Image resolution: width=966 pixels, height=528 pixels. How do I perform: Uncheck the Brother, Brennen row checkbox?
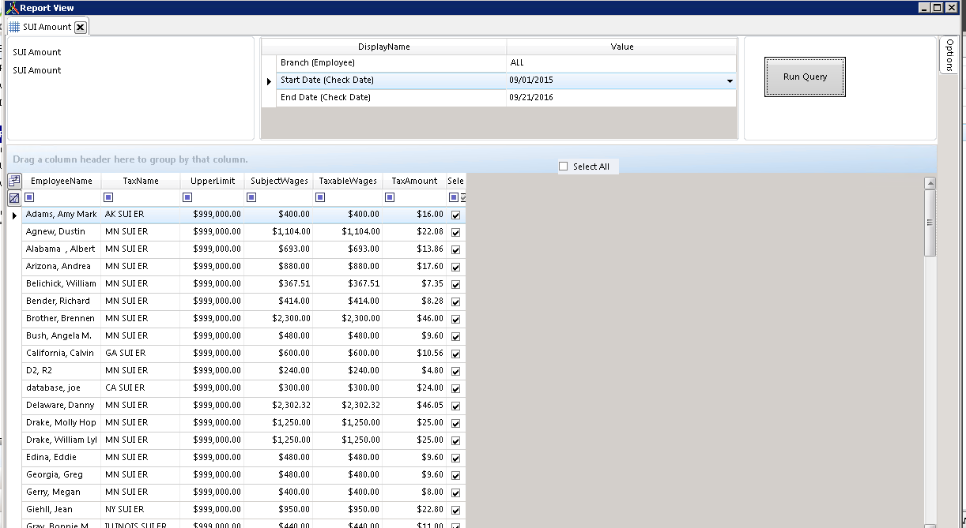[x=455, y=319]
